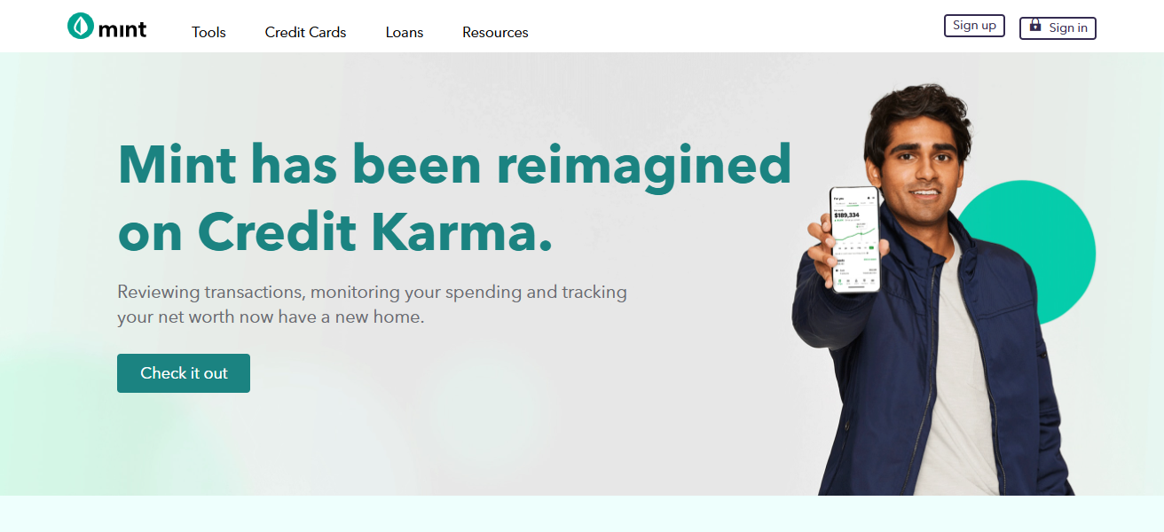
Task: Click the "mint" wordmark text in header
Action: pyautogui.click(x=122, y=29)
